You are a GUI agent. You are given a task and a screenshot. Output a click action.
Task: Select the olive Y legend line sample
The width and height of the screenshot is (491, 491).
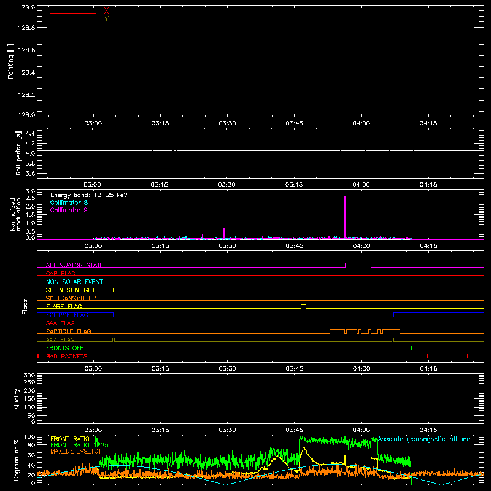click(73, 21)
